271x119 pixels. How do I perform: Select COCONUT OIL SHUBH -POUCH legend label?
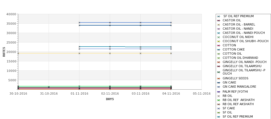[245, 41]
